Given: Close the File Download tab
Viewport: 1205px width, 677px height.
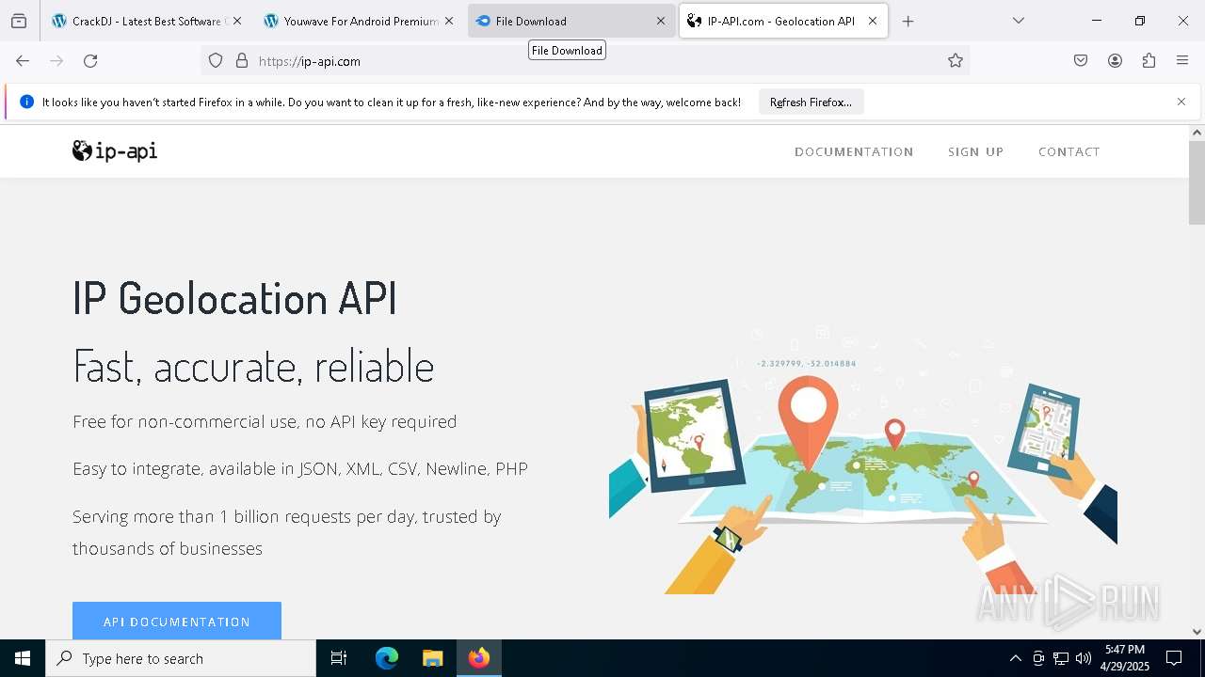Looking at the screenshot, I should 660,21.
